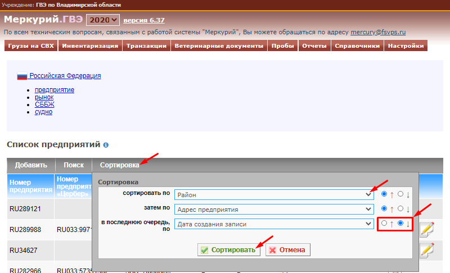Click the Russian flag icon

pos(22,76)
